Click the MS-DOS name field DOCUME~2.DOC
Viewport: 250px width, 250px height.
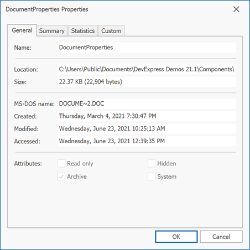[x=147, y=103]
